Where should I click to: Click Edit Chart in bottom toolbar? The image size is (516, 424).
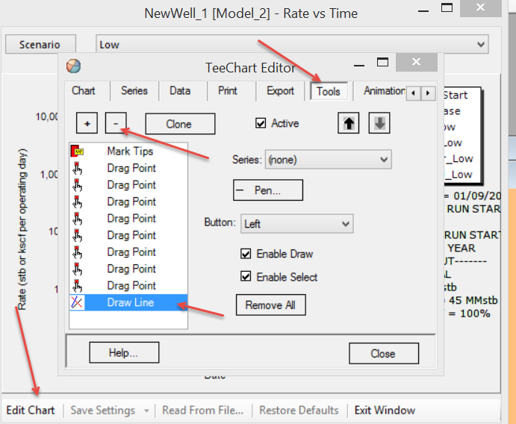31,410
